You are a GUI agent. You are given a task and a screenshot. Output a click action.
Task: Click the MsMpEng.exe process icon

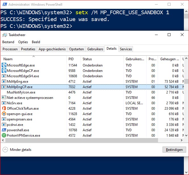coord(4,82)
